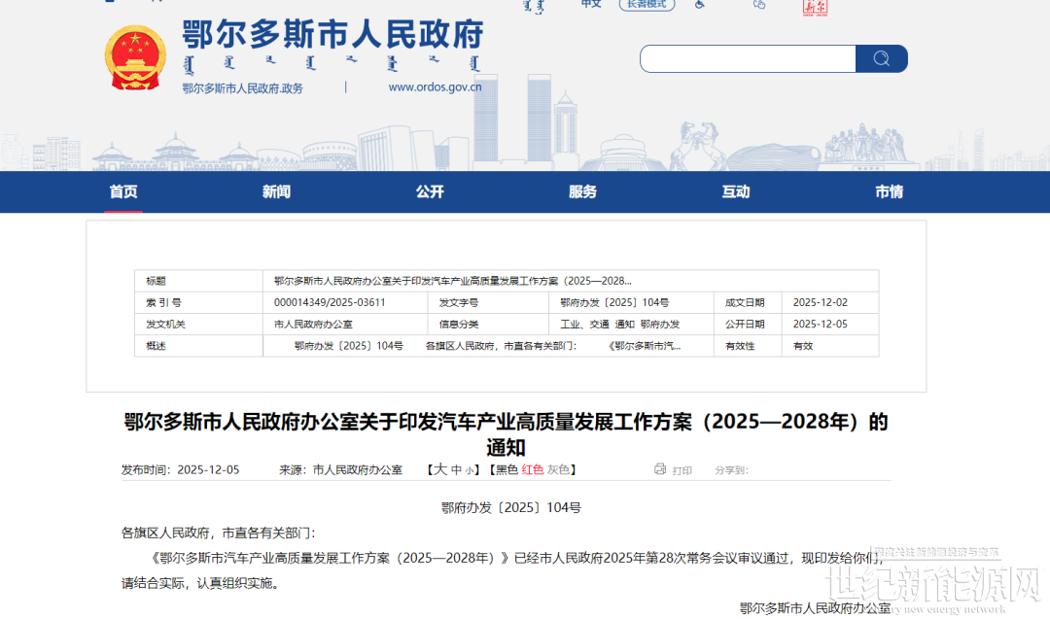Click the national emblem logo
Screen dimensions: 1050x619
(x=135, y=58)
